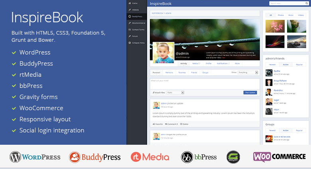Image resolution: width=311 pixels, height=169 pixels.
Task: Open the pink flower media thumbnail
Action: 275,26
